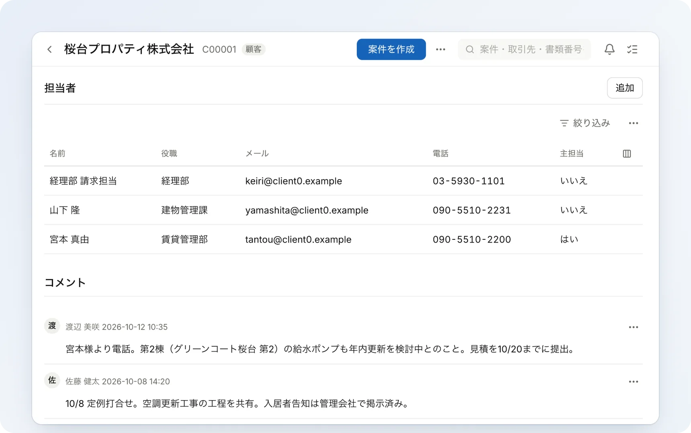Click phone number 03-5930-1101
Viewport: 691px width, 433px height.
point(468,181)
